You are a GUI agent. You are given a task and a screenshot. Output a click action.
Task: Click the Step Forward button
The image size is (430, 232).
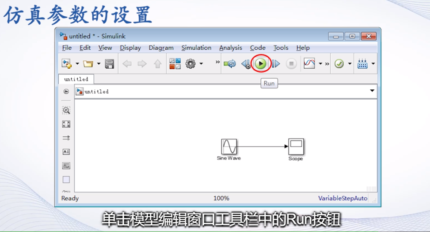point(276,64)
